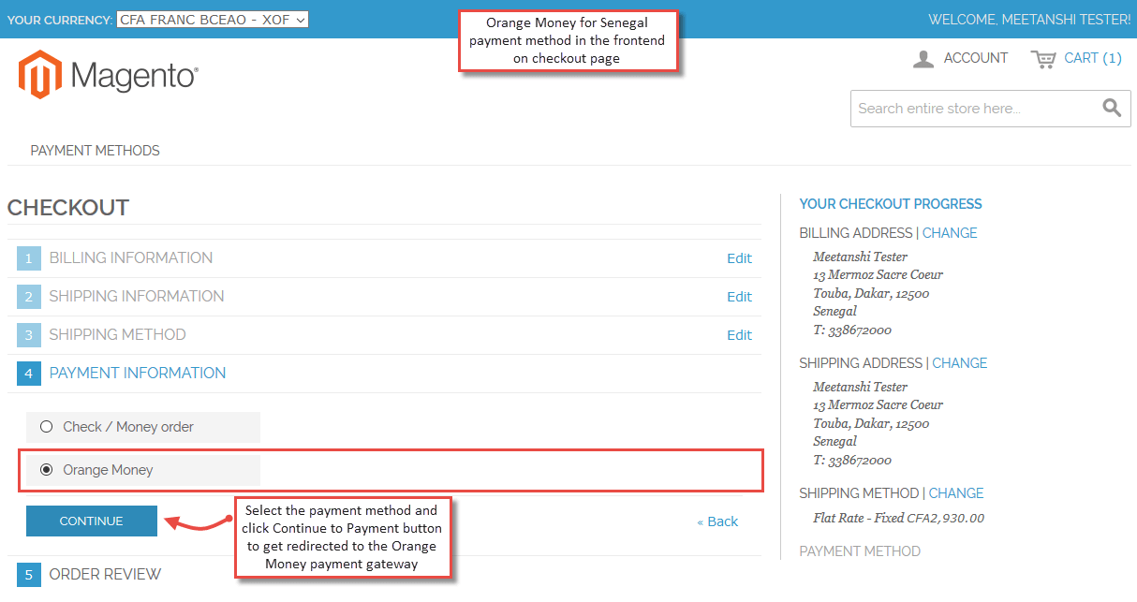The height and width of the screenshot is (602, 1137).
Task: Open the Account menu link
Action: 976,58
